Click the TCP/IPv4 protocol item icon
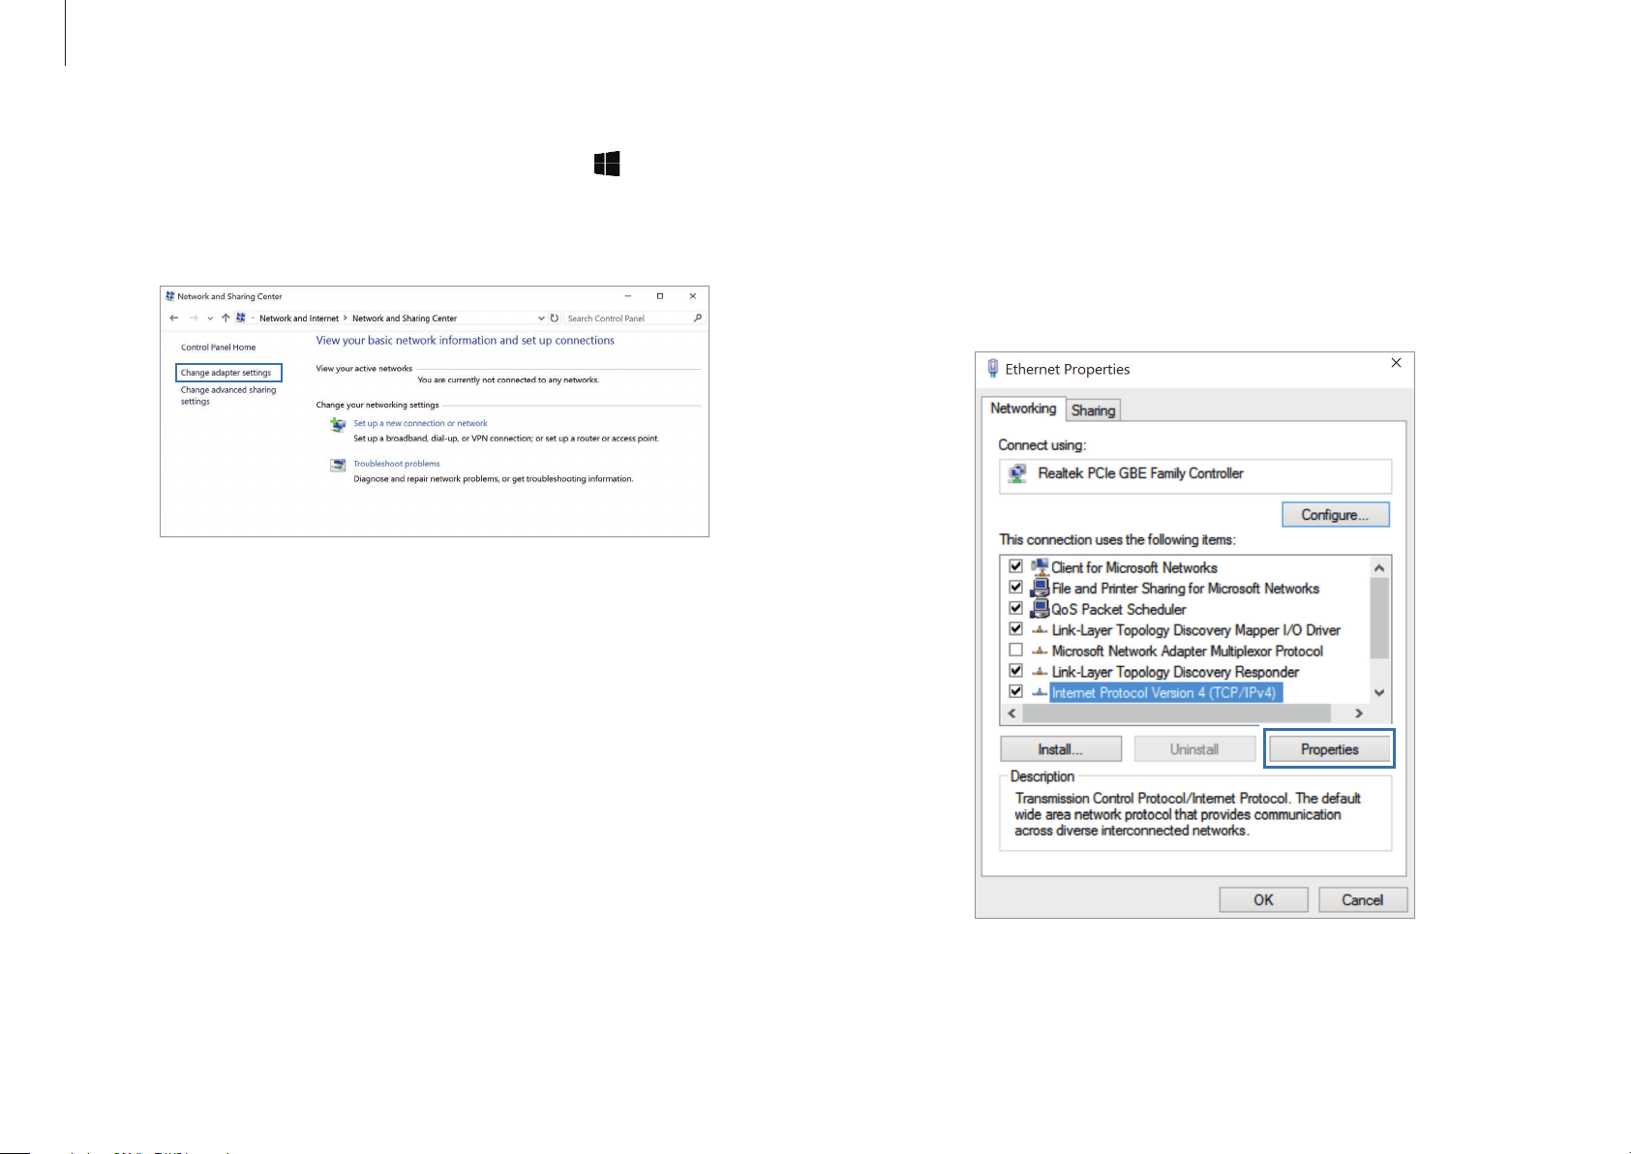 click(1040, 692)
